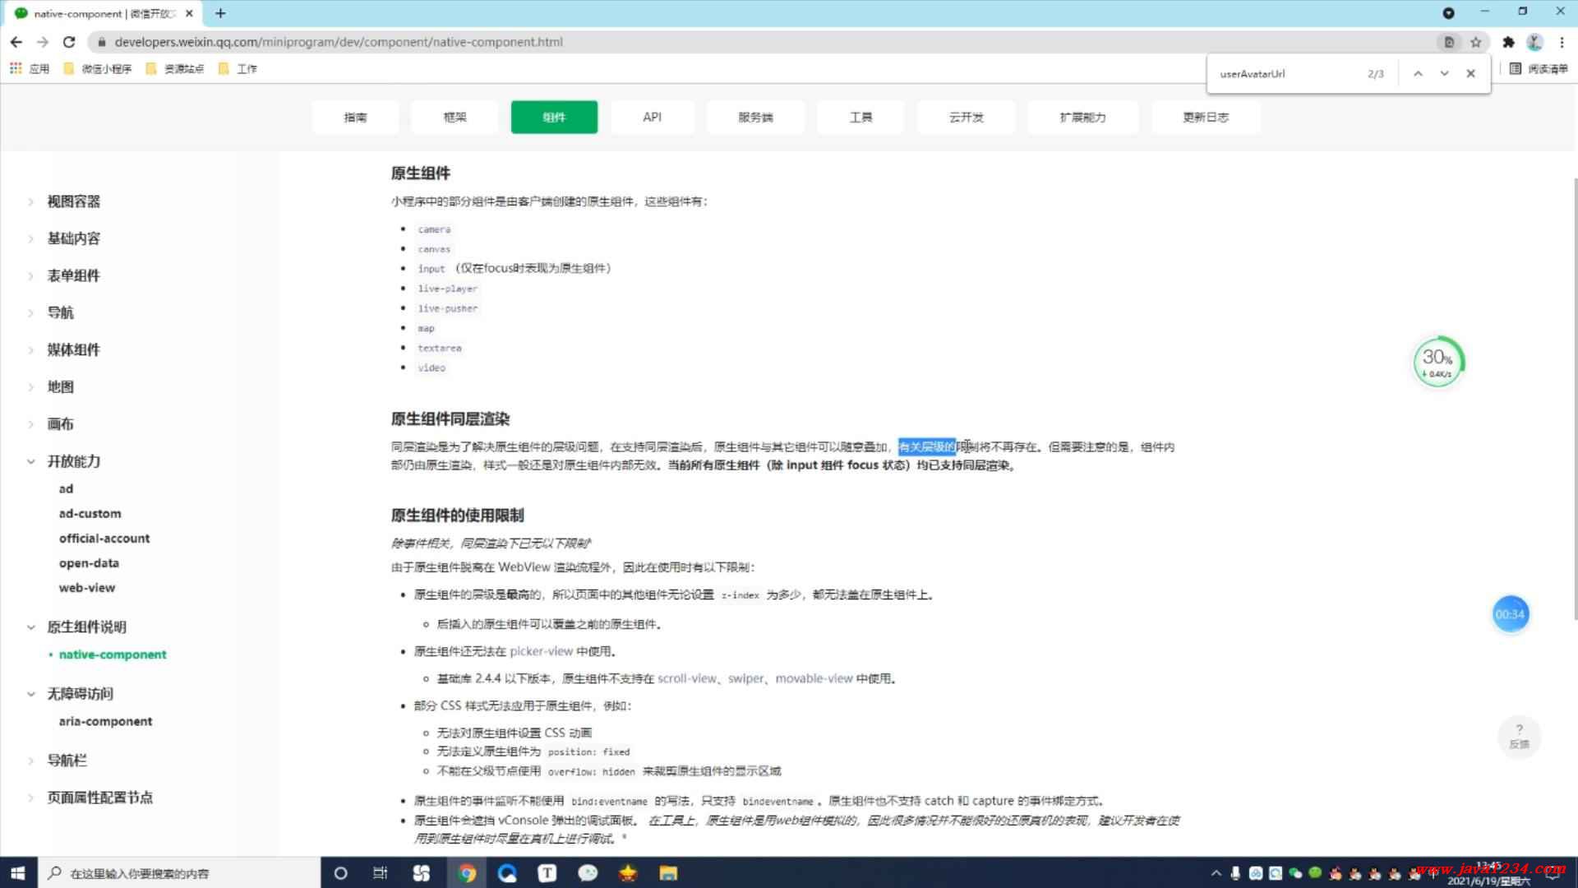The image size is (1578, 888).
Task: Jump to previous find-in-page match
Action: 1418,73
